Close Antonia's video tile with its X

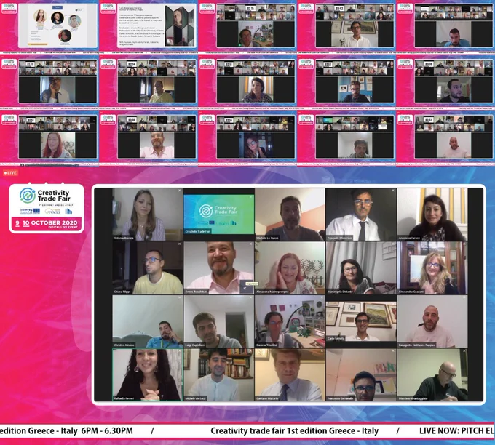pyautogui.click(x=180, y=191)
